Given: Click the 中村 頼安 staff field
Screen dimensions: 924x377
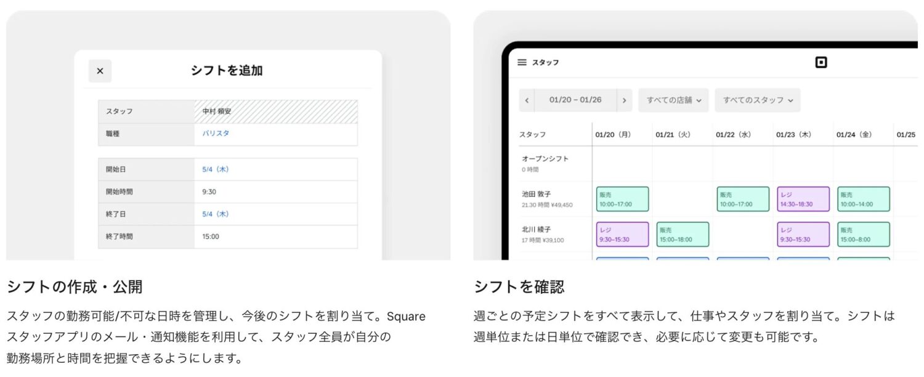Looking at the screenshot, I should [275, 111].
